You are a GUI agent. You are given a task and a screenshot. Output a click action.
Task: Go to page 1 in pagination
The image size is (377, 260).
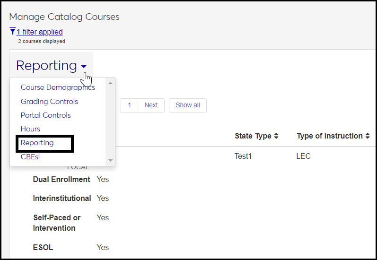pyautogui.click(x=129, y=105)
